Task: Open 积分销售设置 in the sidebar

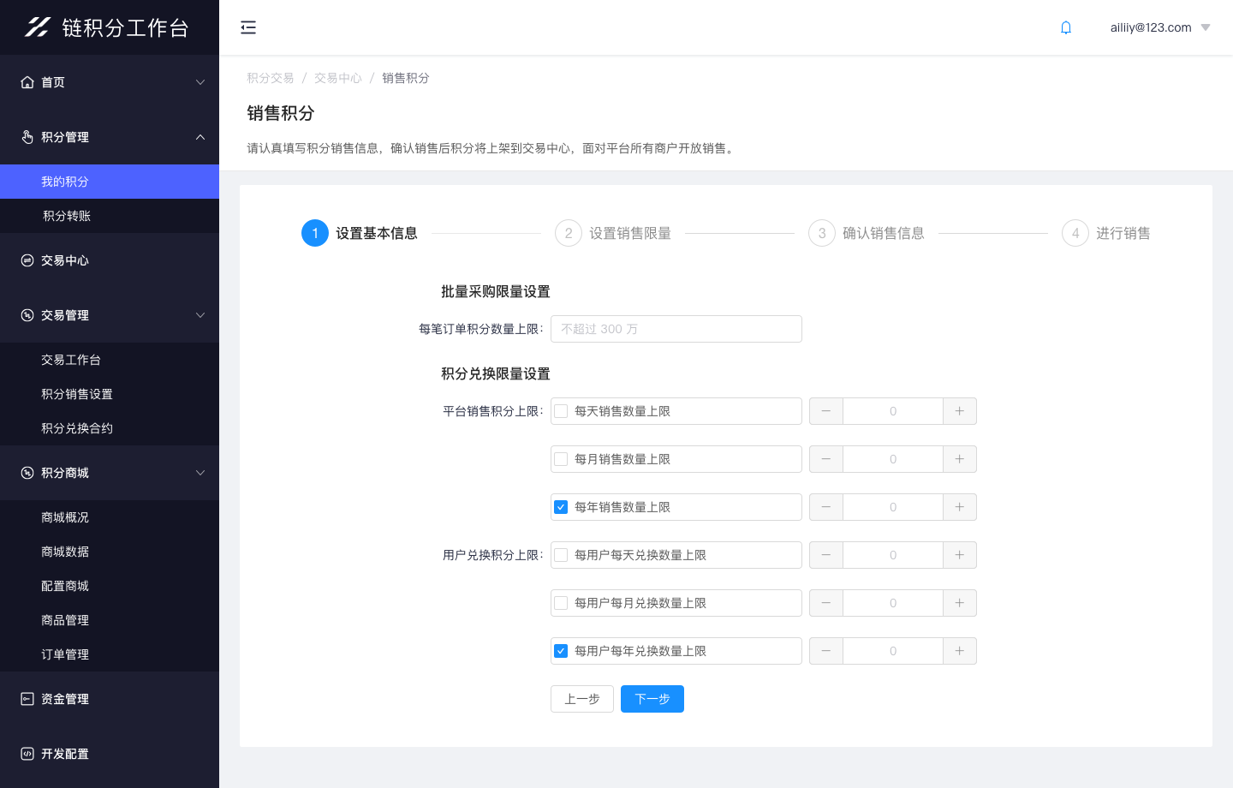Action: click(x=110, y=394)
